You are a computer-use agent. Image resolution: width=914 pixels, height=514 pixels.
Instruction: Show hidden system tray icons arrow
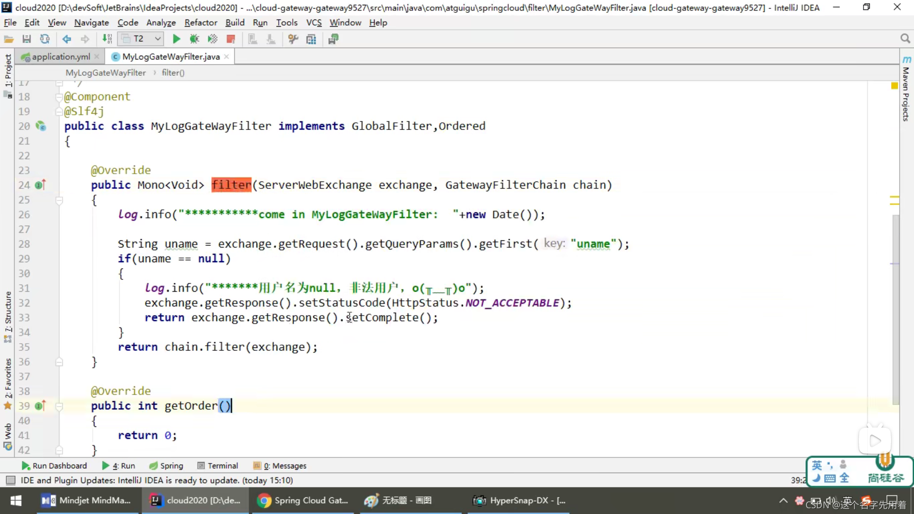click(783, 501)
